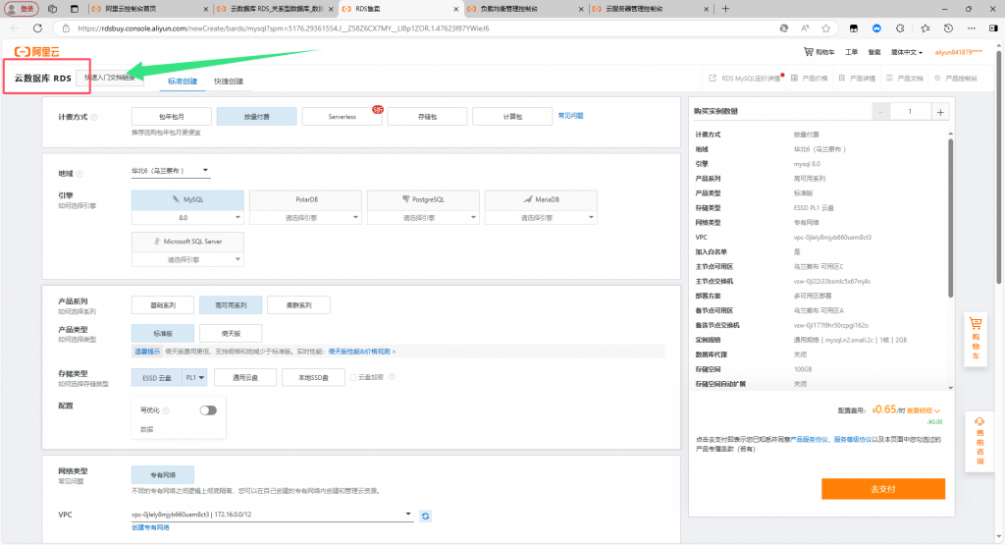Click the orange 去支付 button

[x=882, y=488]
